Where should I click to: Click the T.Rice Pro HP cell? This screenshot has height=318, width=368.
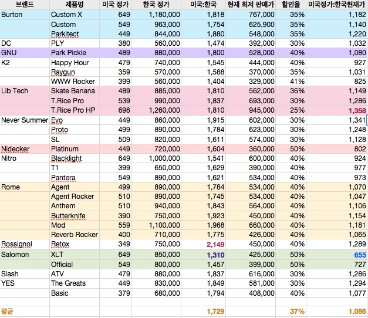[x=75, y=110]
